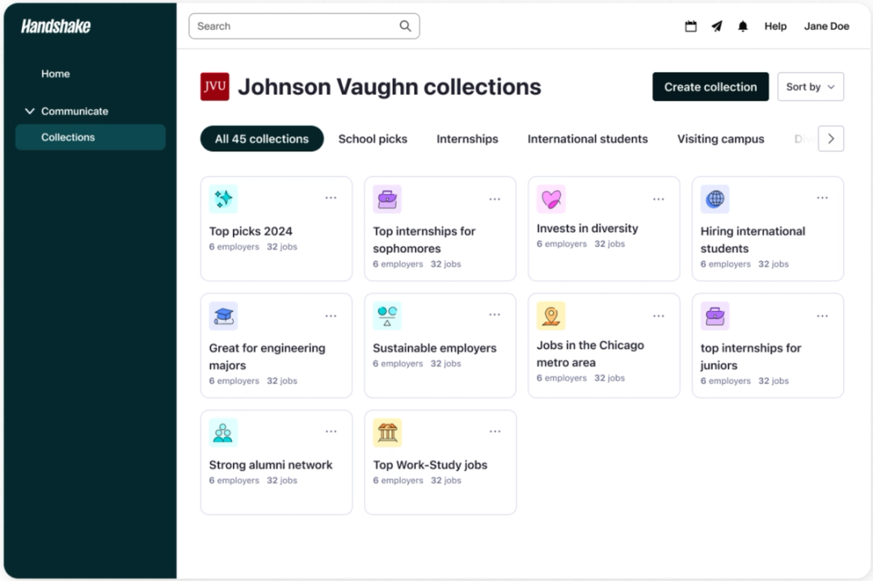The width and height of the screenshot is (873, 581).
Task: Switch to the Internships tab
Action: point(467,138)
